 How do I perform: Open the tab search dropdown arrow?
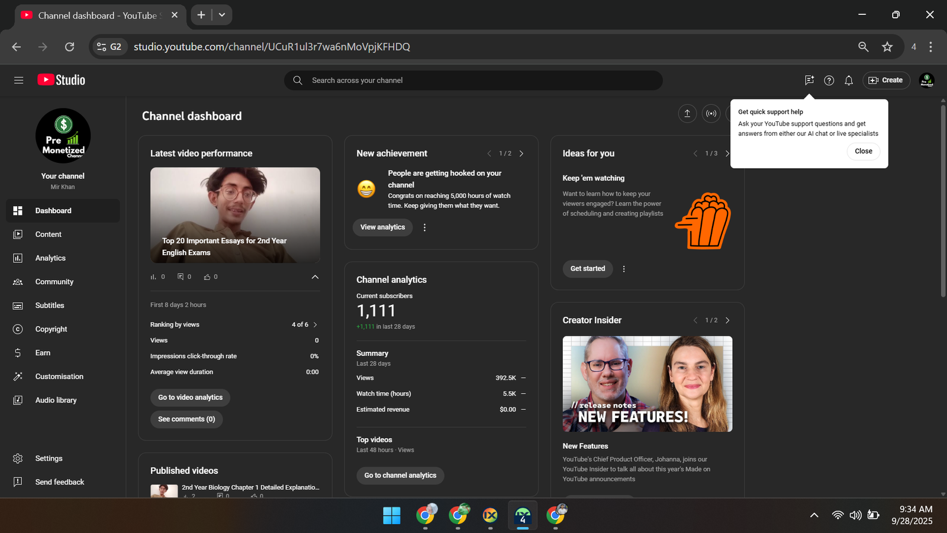222,15
